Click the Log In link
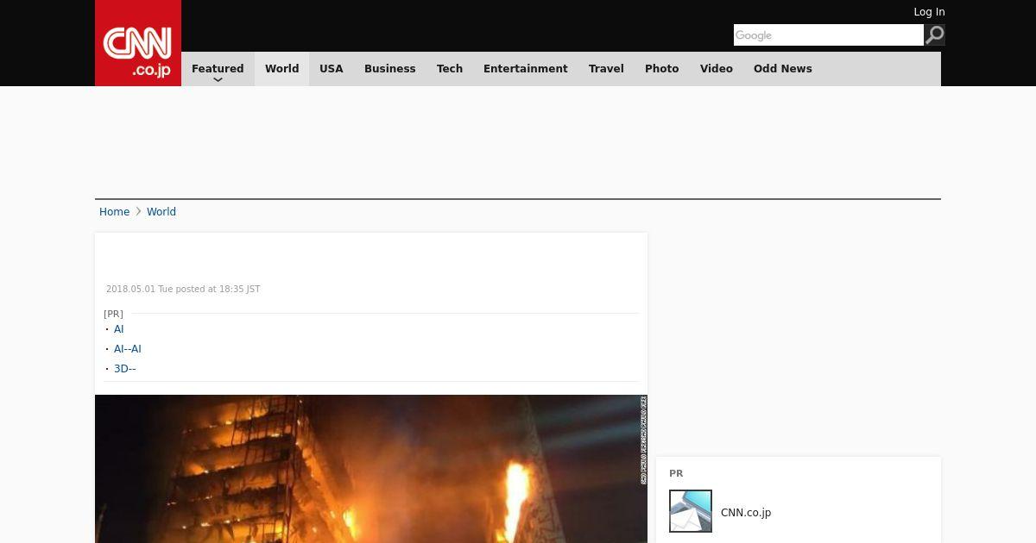Image resolution: width=1036 pixels, height=543 pixels. [929, 12]
